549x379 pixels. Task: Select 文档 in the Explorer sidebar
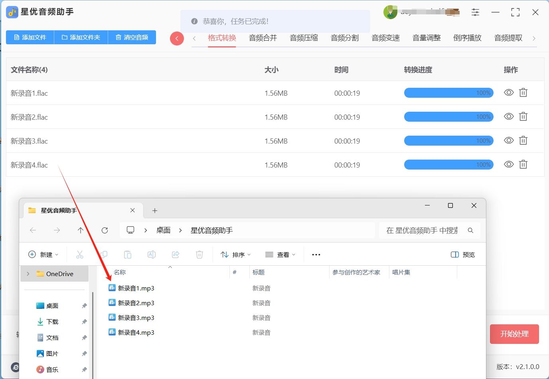52,338
